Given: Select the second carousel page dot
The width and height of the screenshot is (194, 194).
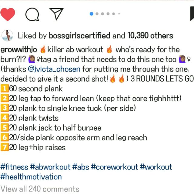Looking at the screenshot, I should coord(97,14).
